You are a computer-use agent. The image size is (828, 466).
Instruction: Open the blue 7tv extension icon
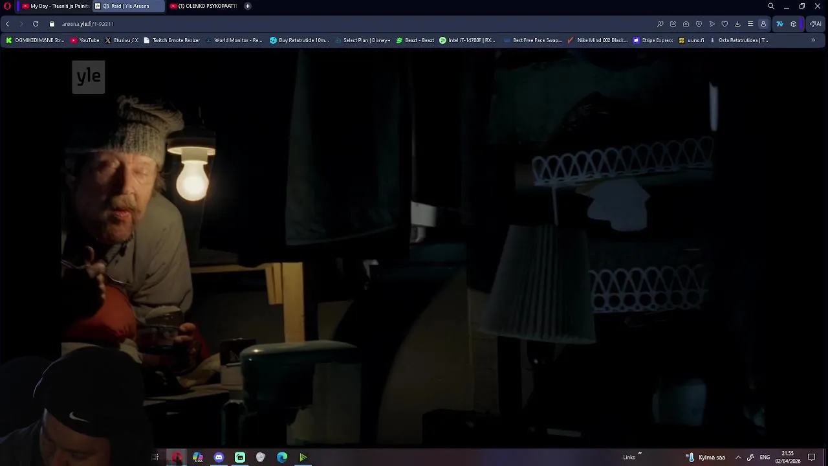[779, 24]
